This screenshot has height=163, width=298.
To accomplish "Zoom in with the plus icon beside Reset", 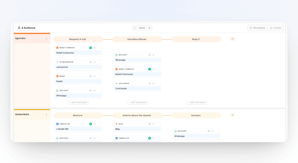I will click(x=149, y=28).
